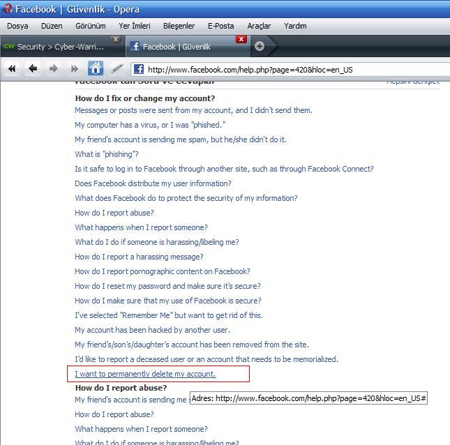
Task: Click the Fast Forward navigation button
Action: click(x=75, y=69)
